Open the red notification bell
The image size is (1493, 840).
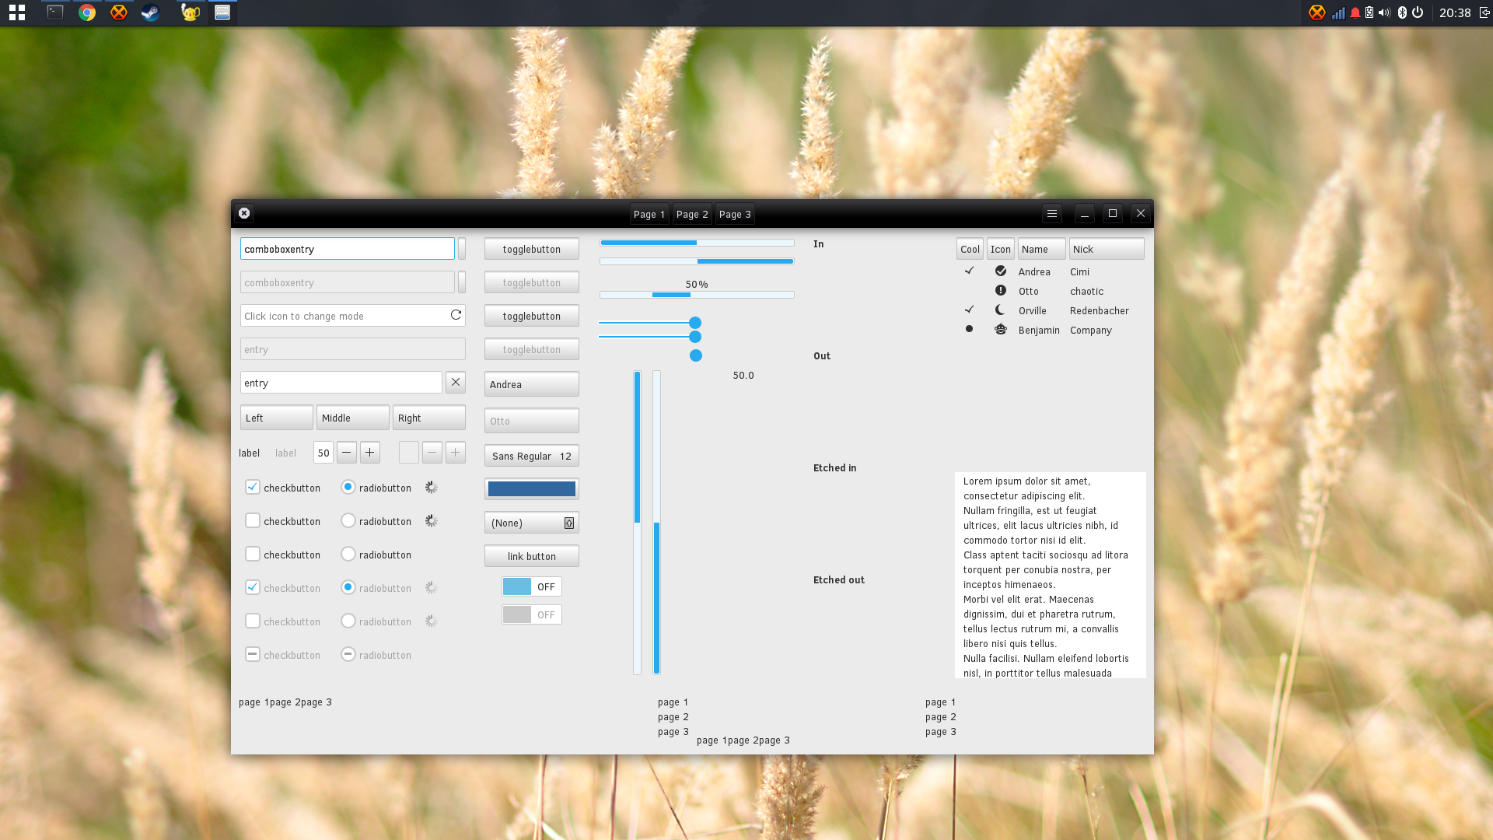[1355, 12]
